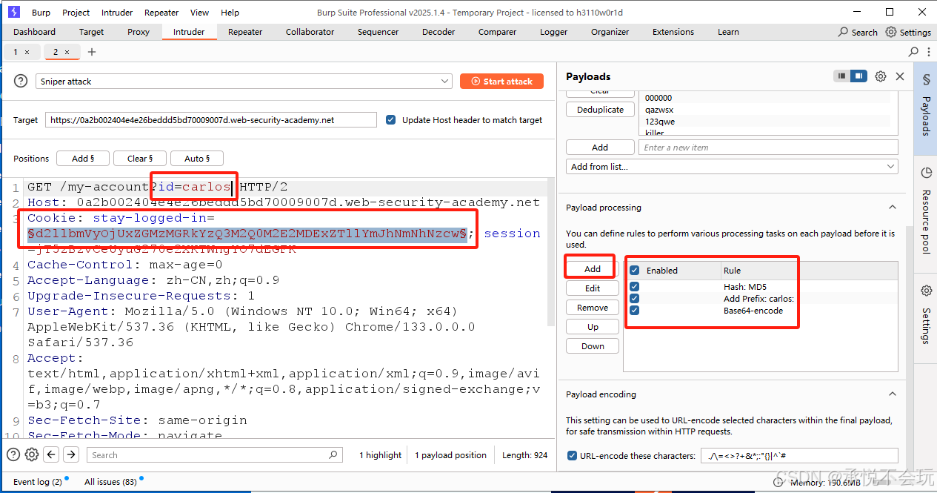The image size is (937, 493).
Task: Click Up to move processing rule
Action: click(x=593, y=327)
